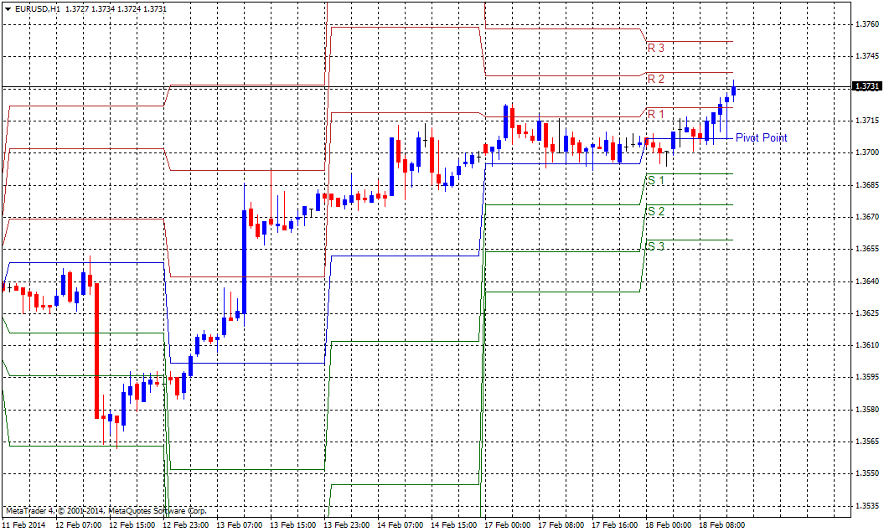Click the EURUSD,H1 chart title

point(38,9)
